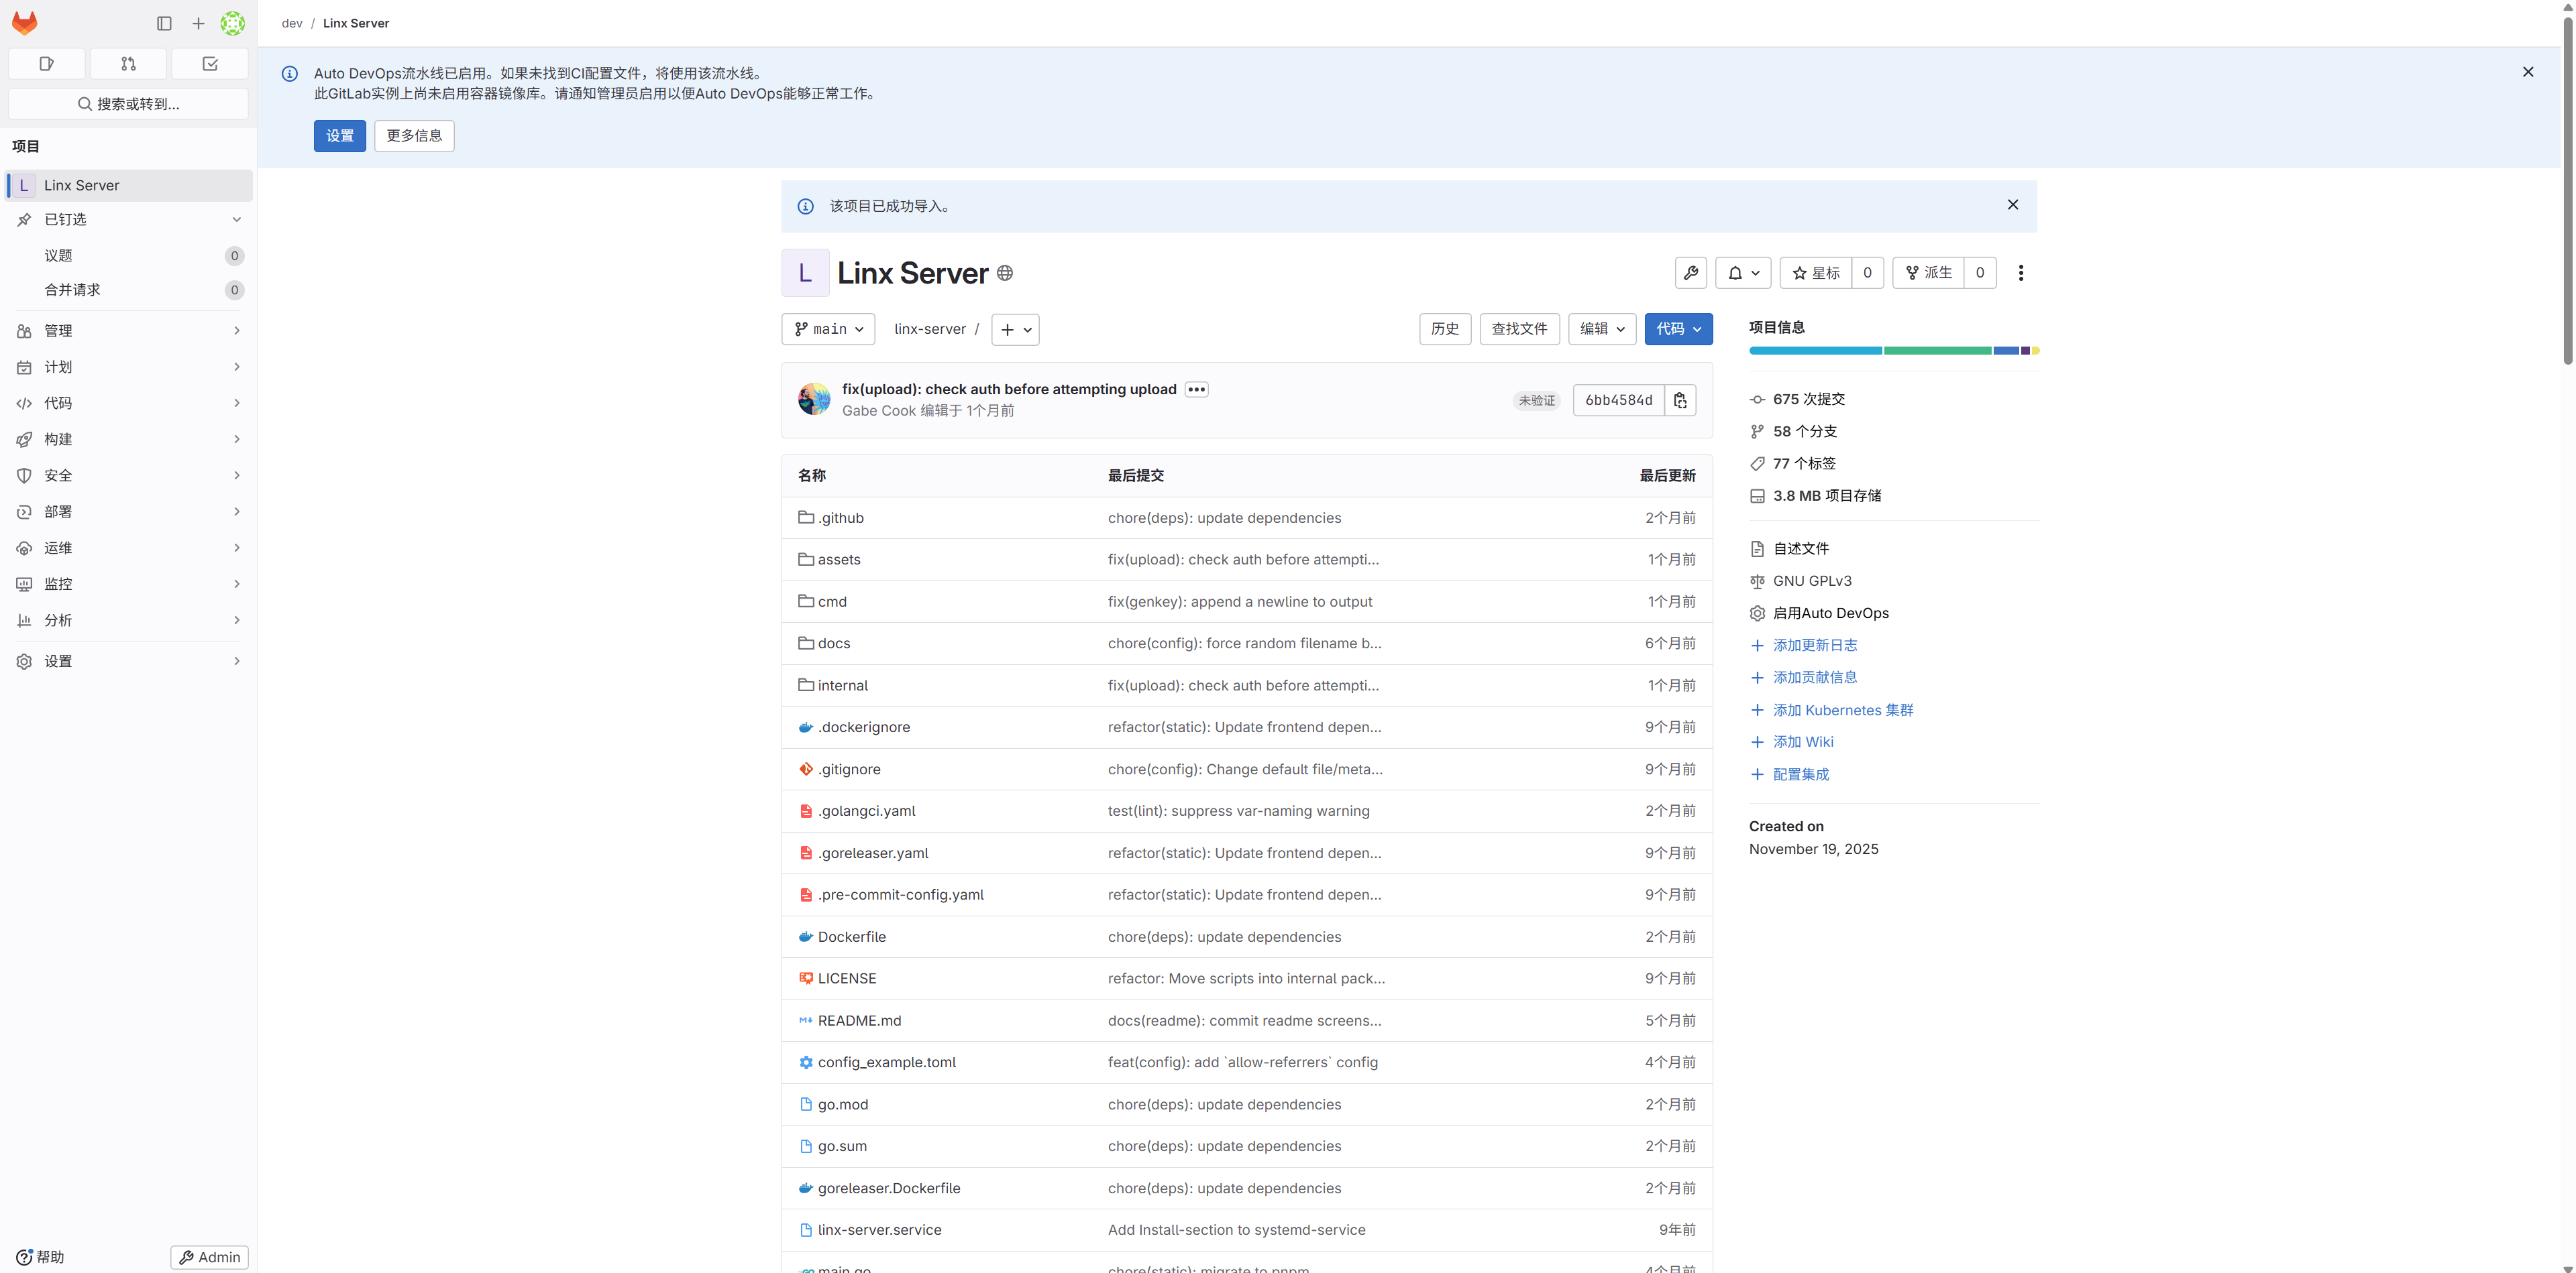
Task: Copy the commit SHA 6bb4584d
Action: click(x=1680, y=400)
